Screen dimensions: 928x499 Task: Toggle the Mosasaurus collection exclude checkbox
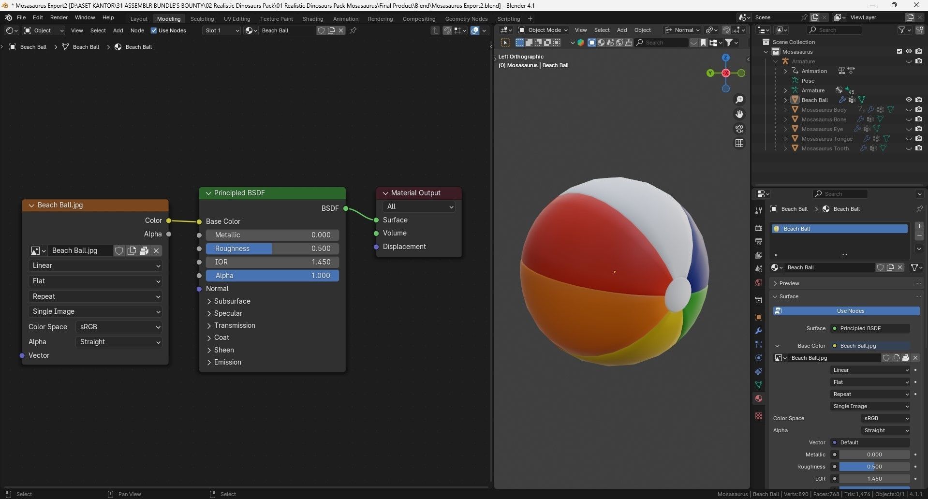[899, 51]
